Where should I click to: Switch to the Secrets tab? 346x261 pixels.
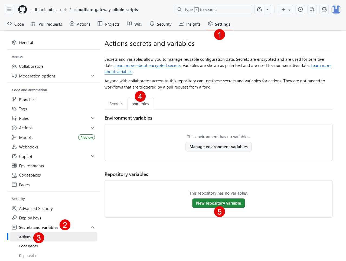pos(116,104)
